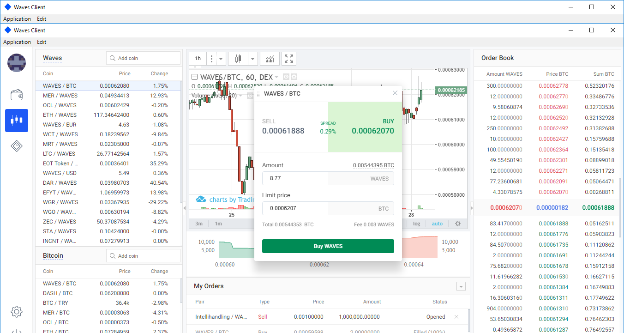Close the WAVES / BTC order dialog
The width and height of the screenshot is (624, 333).
[395, 93]
